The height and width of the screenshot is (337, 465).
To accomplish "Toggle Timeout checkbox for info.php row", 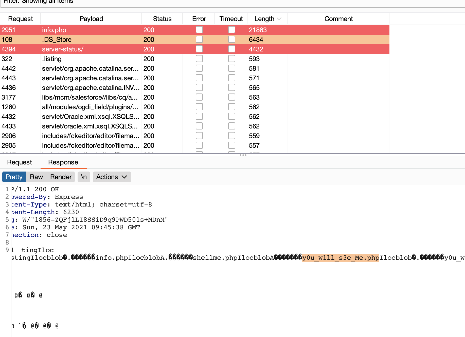I will 232,30.
